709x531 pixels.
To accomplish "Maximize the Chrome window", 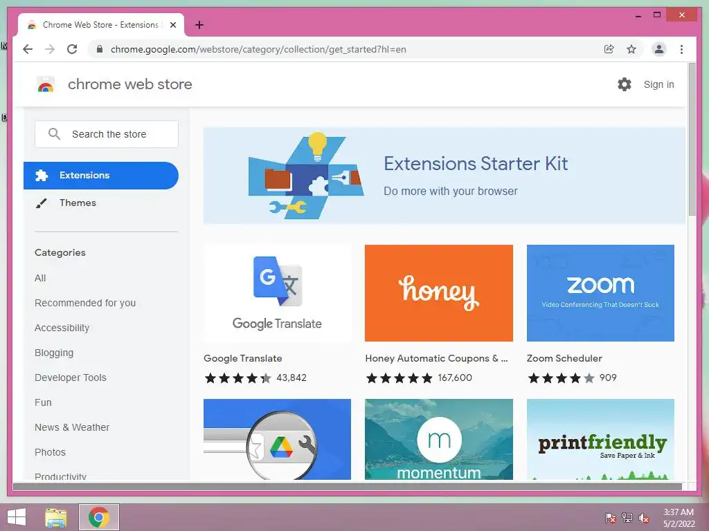I will [x=657, y=15].
